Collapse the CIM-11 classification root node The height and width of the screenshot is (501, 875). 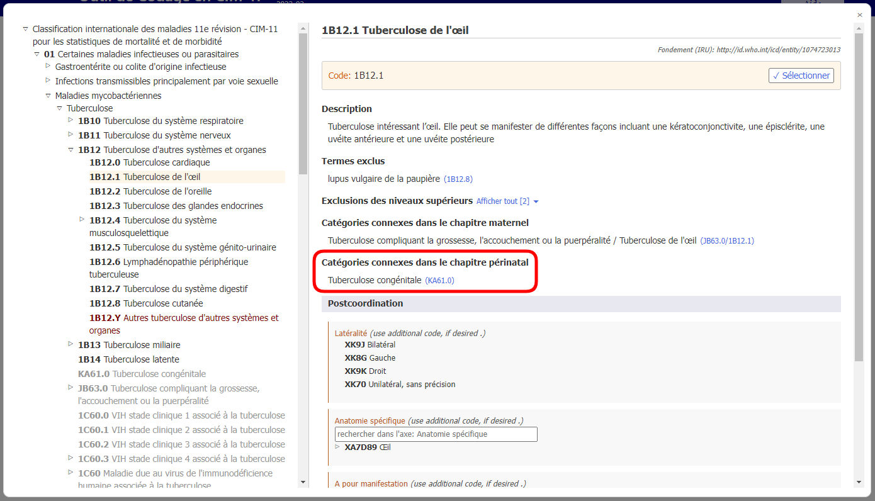pyautogui.click(x=25, y=29)
